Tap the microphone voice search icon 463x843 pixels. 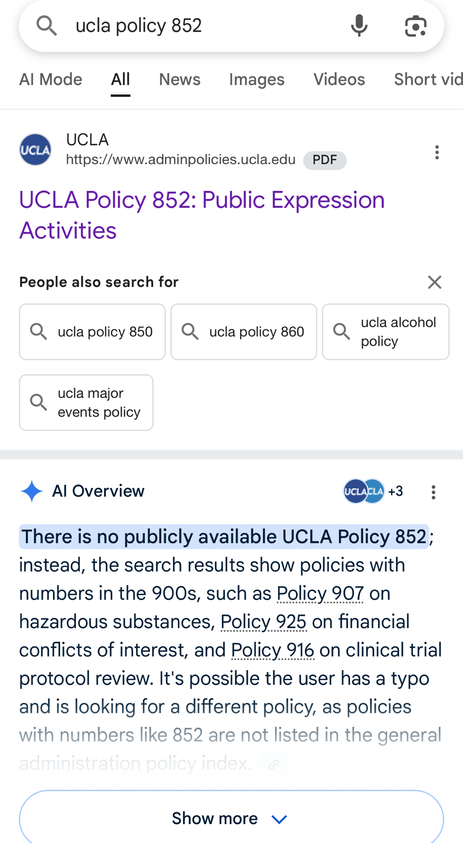click(x=359, y=26)
